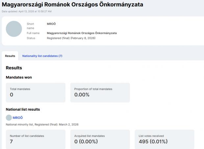Click the Data updated timestamp text
204x149 pixels.
[x=31, y=11]
